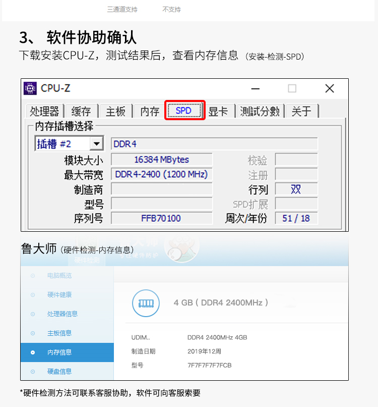Screen dimensions: 378x407
Task: Click the DDR4-2400 (1200 MHz) bandwidth field
Action: pos(162,174)
